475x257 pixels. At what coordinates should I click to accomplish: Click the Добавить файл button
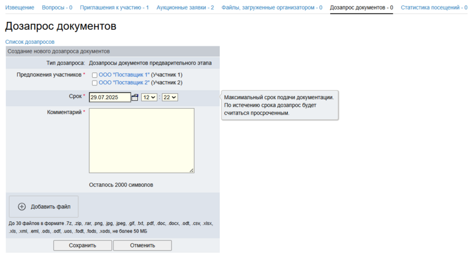click(x=44, y=207)
